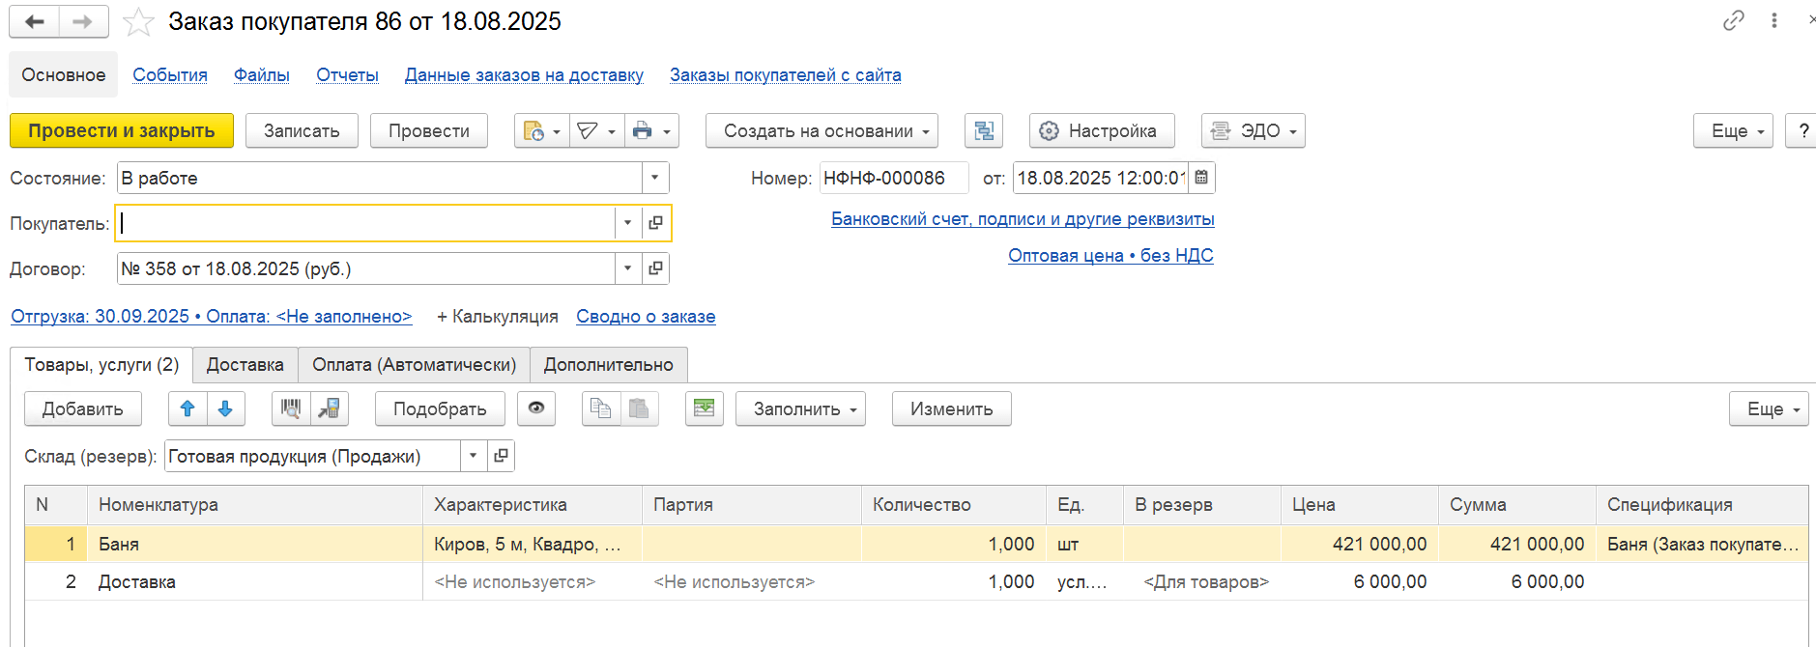Expand the Покупатель dropdown list
This screenshot has height=647, width=1816.
tap(627, 223)
